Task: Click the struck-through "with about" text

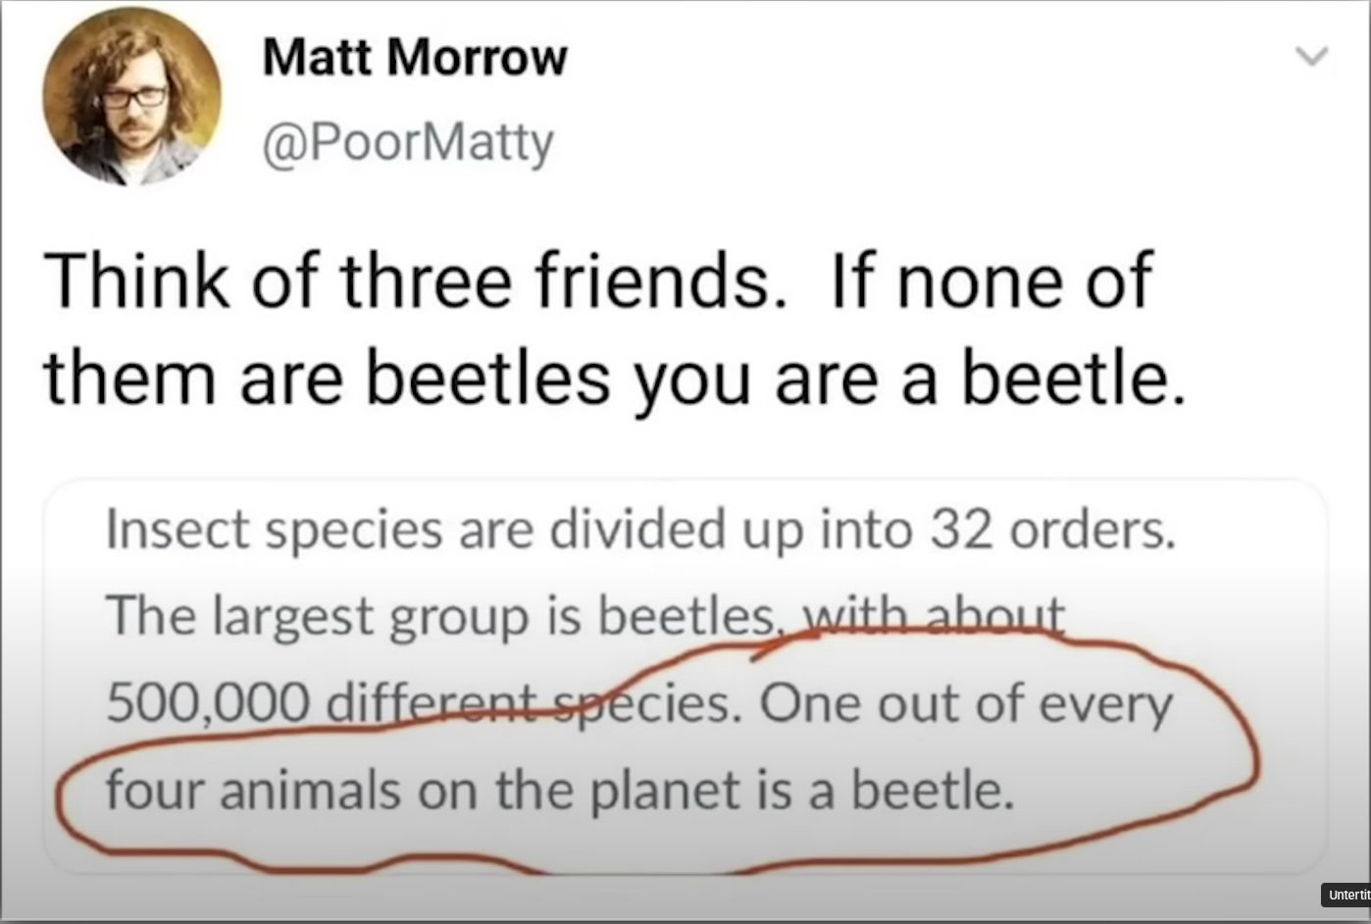Action: (x=933, y=617)
